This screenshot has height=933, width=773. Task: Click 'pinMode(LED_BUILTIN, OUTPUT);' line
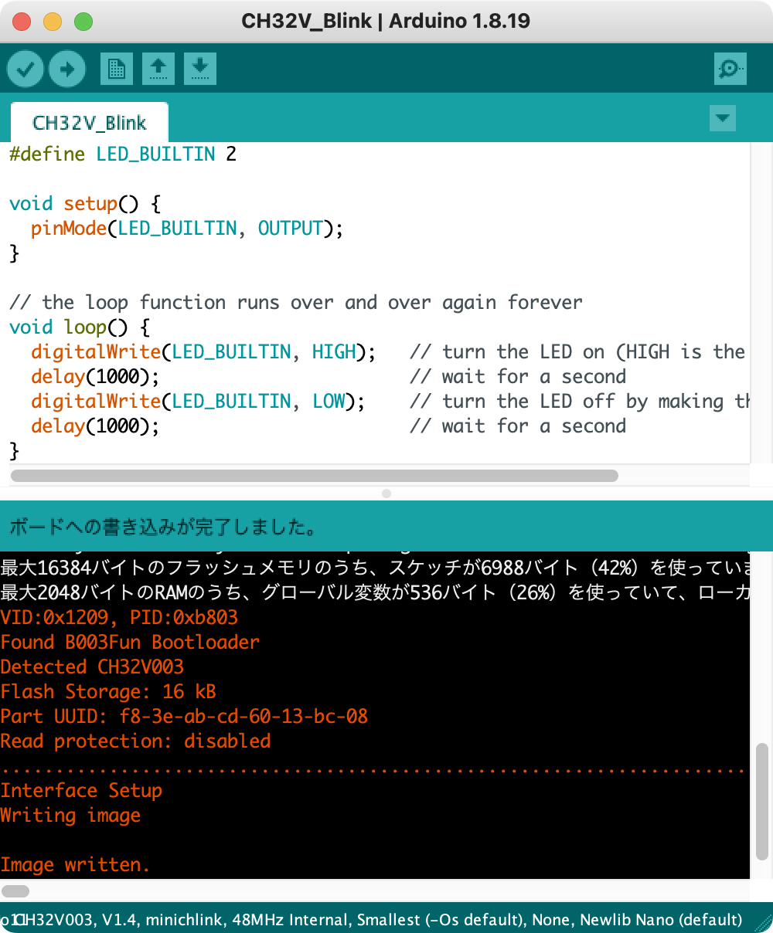[186, 228]
